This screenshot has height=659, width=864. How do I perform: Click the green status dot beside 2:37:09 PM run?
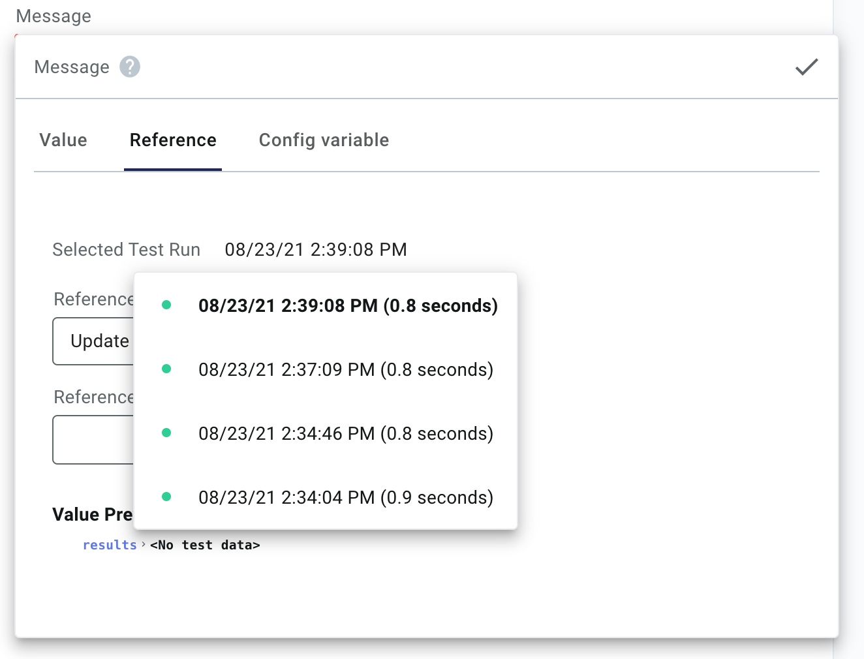click(167, 368)
